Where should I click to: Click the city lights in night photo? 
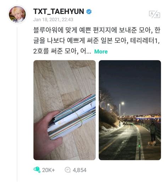(x=142, y=117)
